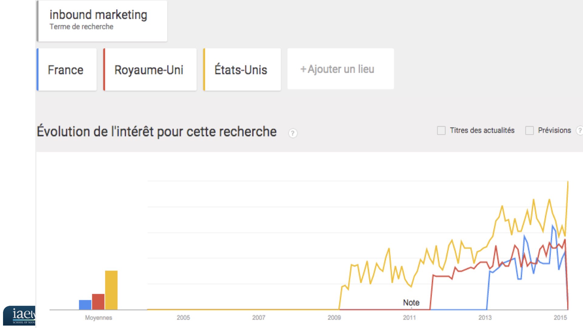Click the Terme de recherche subtitle
This screenshot has height=328, width=583.
(81, 27)
